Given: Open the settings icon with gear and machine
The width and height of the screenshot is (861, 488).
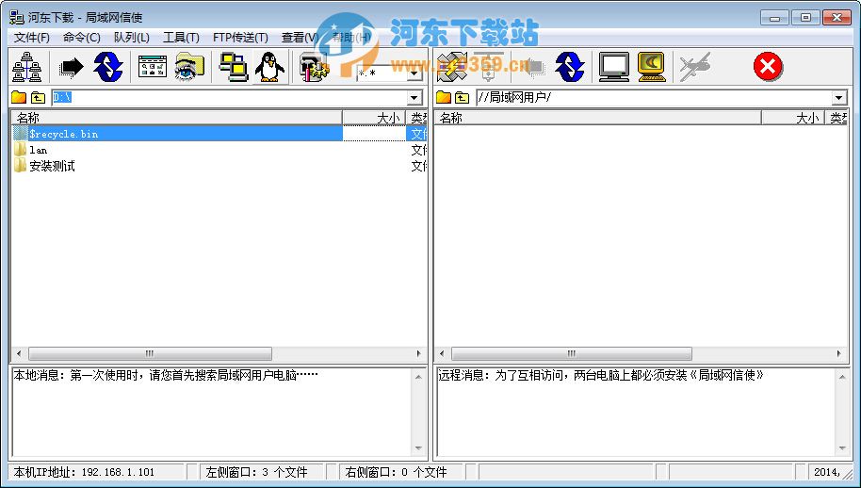Looking at the screenshot, I should [314, 67].
